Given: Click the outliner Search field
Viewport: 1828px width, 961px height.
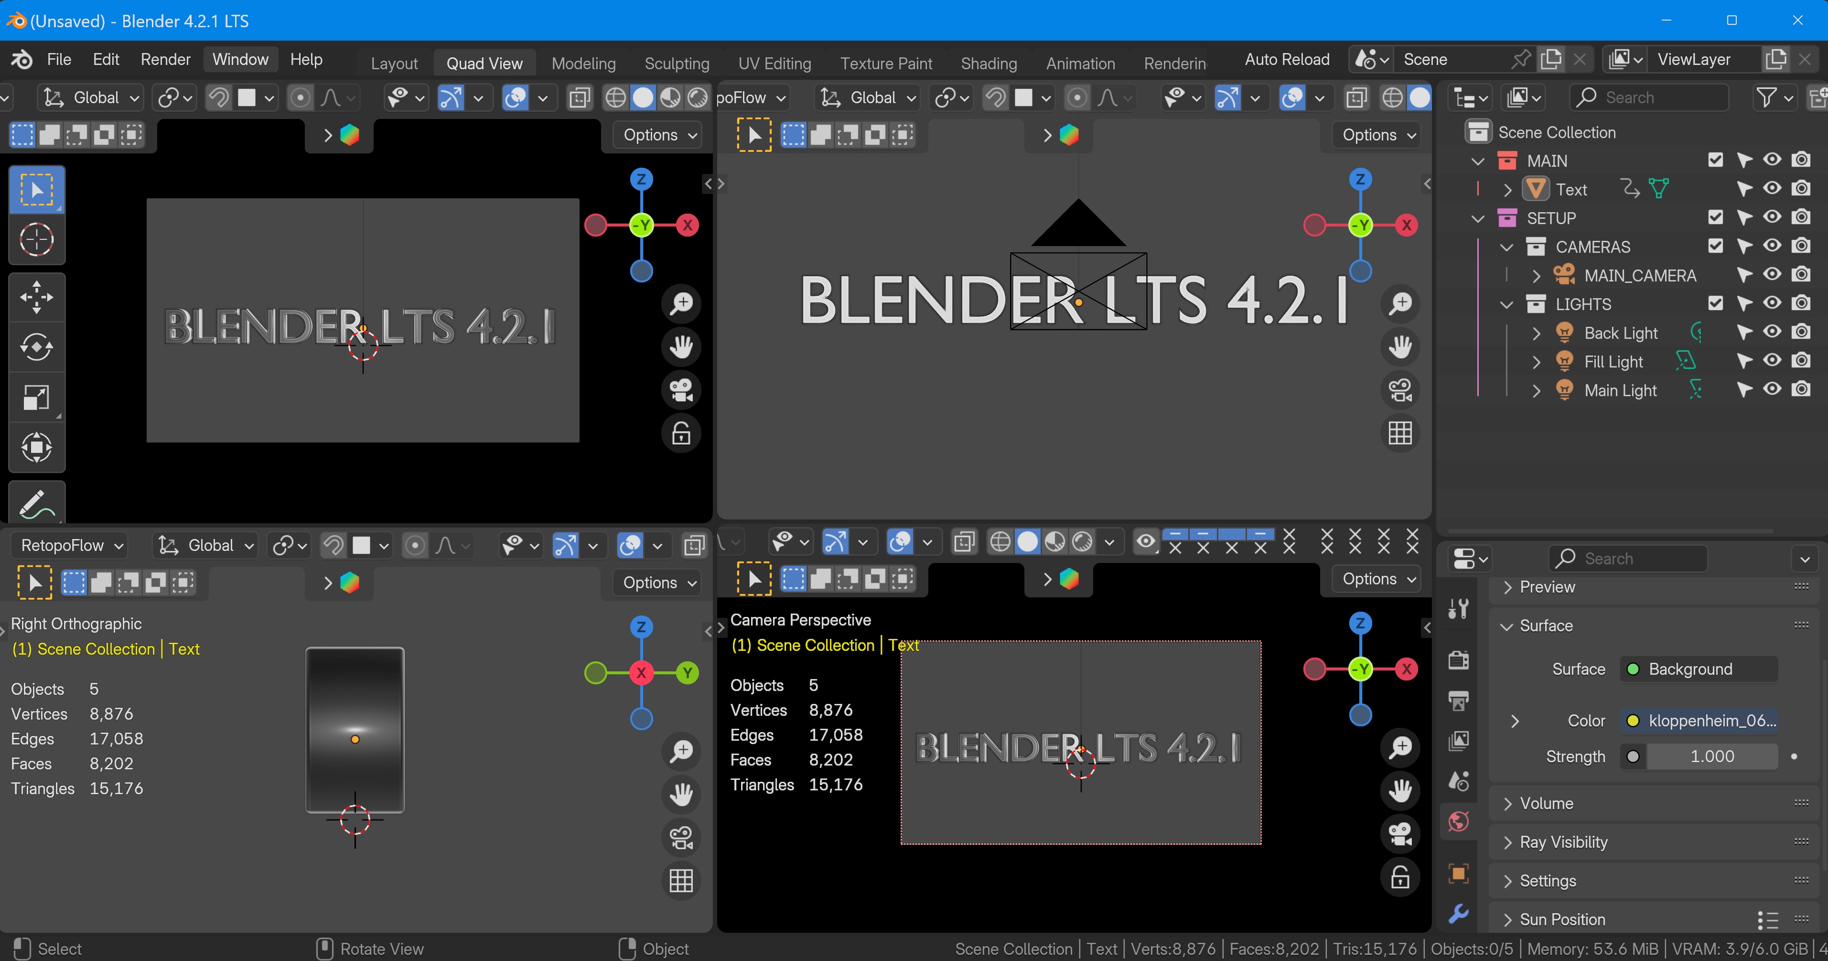Looking at the screenshot, I should tap(1650, 97).
